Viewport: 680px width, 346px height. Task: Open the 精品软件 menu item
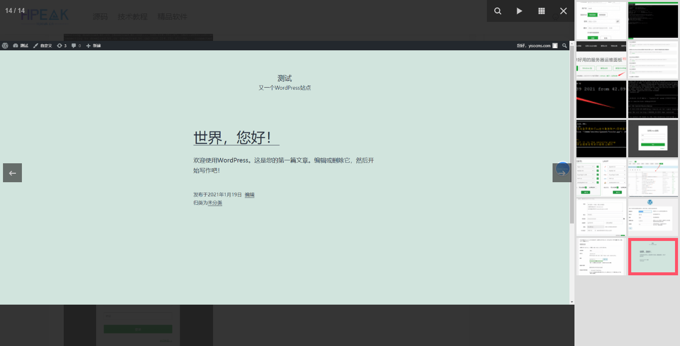[172, 16]
